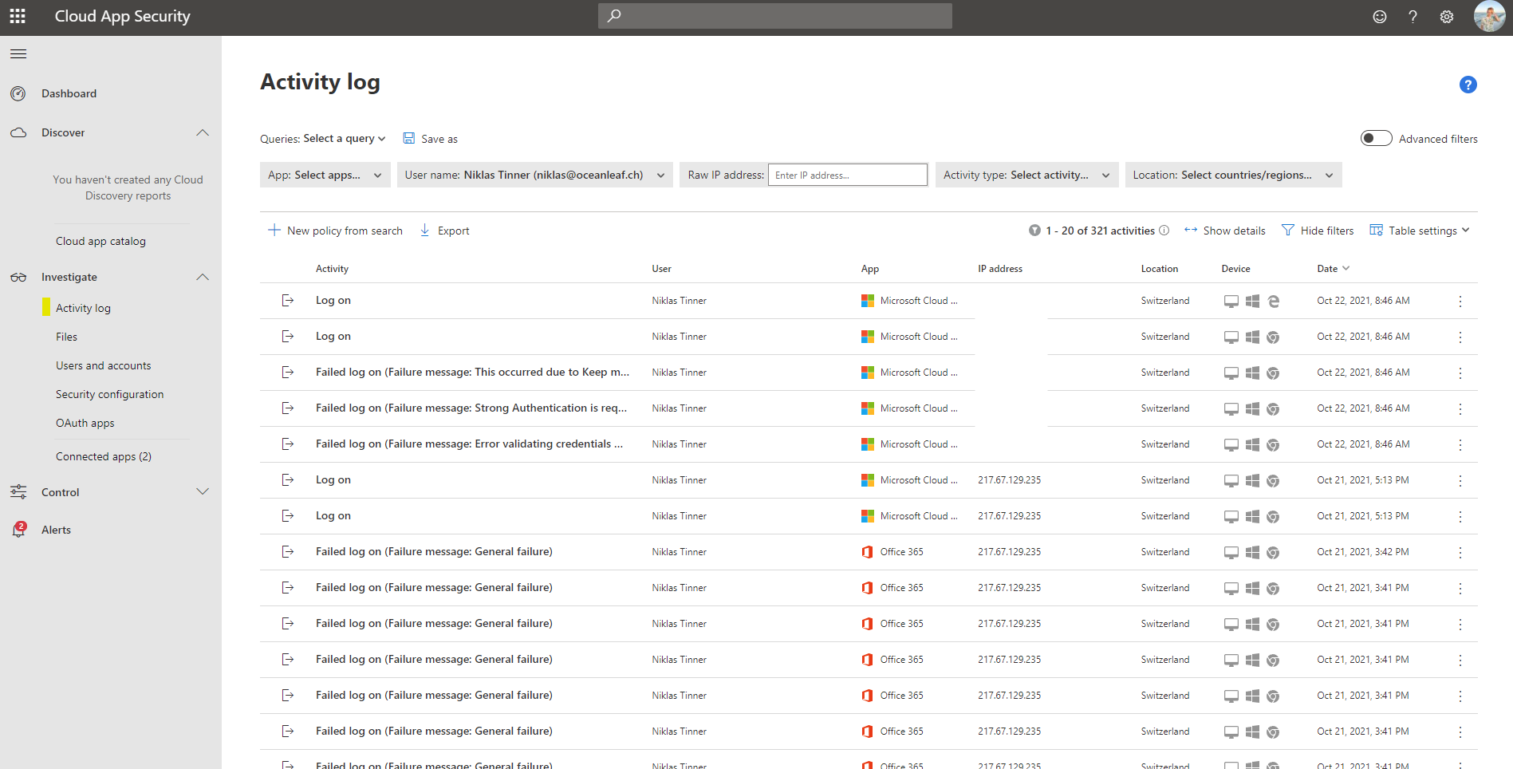Open the feedback smiley icon
The height and width of the screenshot is (769, 1513).
pyautogui.click(x=1380, y=17)
